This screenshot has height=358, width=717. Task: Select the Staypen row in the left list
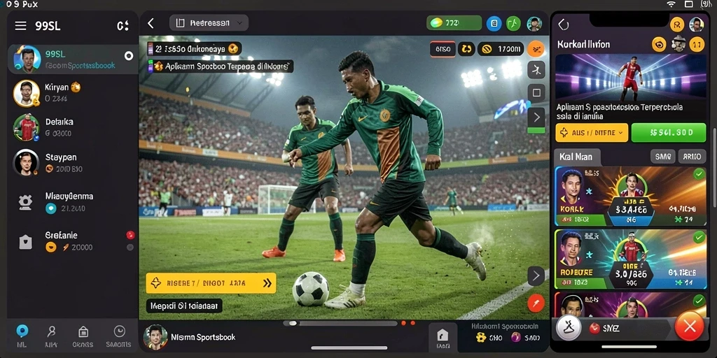click(73, 163)
